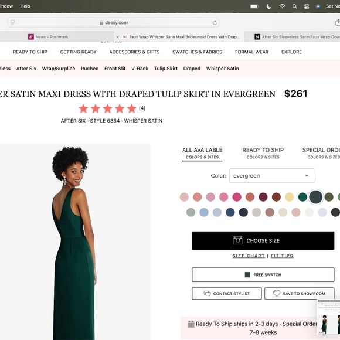The width and height of the screenshot is (340, 340).
Task: Click the Choose Size button
Action: point(263,240)
